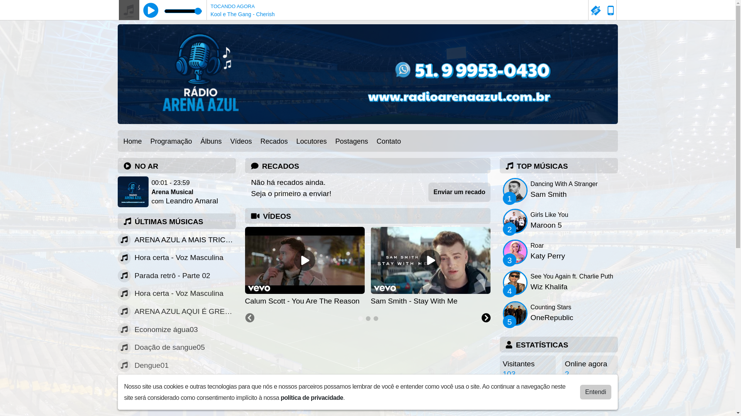Click music icon beside second Hora certa entry
The width and height of the screenshot is (741, 416).
click(124, 294)
